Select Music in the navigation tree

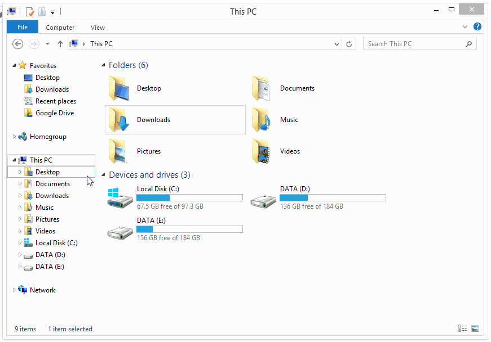pos(45,208)
